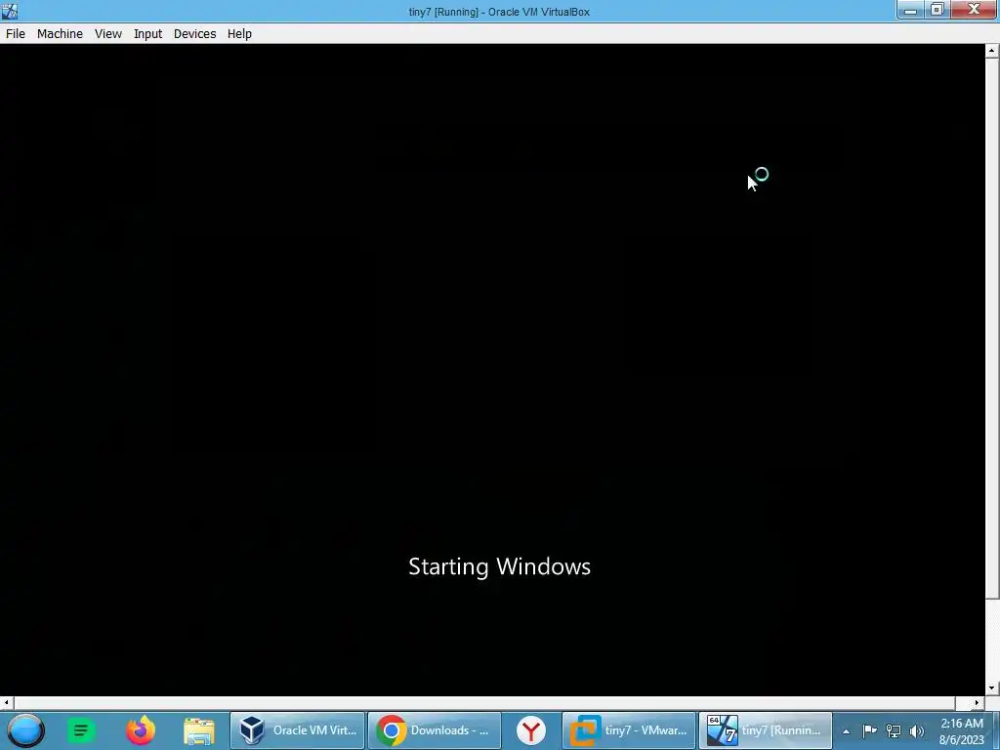The height and width of the screenshot is (750, 1000).
Task: Switch to the Chrome Downloads window
Action: point(435,730)
